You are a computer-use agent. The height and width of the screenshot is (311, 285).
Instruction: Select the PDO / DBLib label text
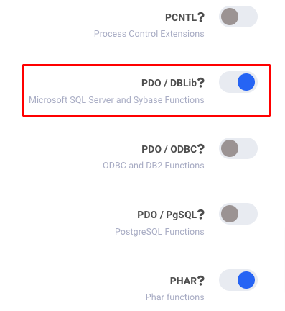tap(169, 83)
